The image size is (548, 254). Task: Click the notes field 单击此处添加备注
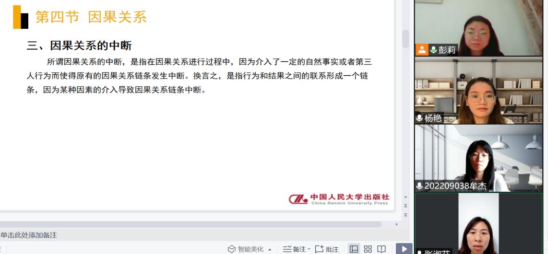tap(29, 235)
